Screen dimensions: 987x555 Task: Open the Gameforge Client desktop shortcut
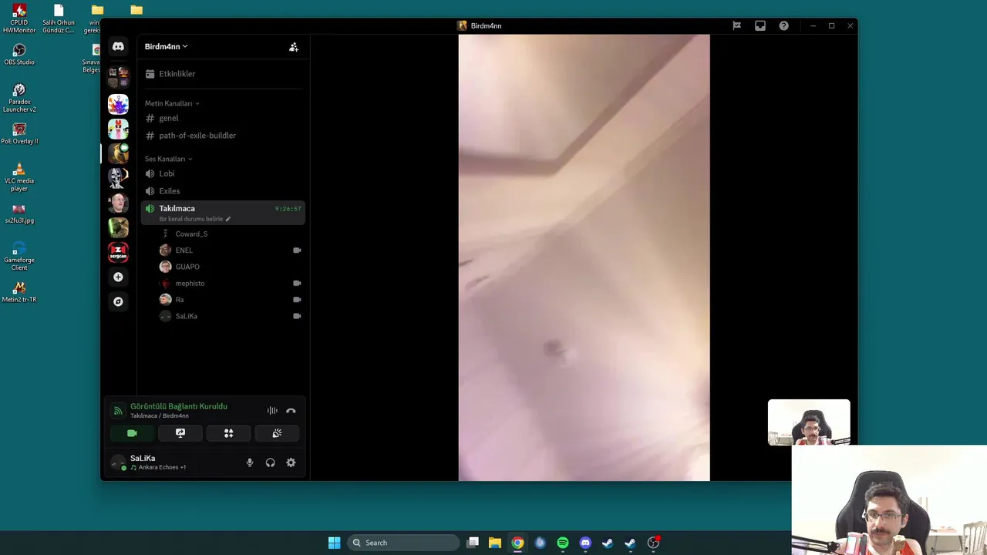(19, 257)
